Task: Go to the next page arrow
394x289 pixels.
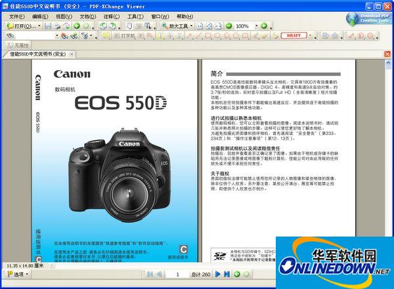Action: click(x=218, y=274)
